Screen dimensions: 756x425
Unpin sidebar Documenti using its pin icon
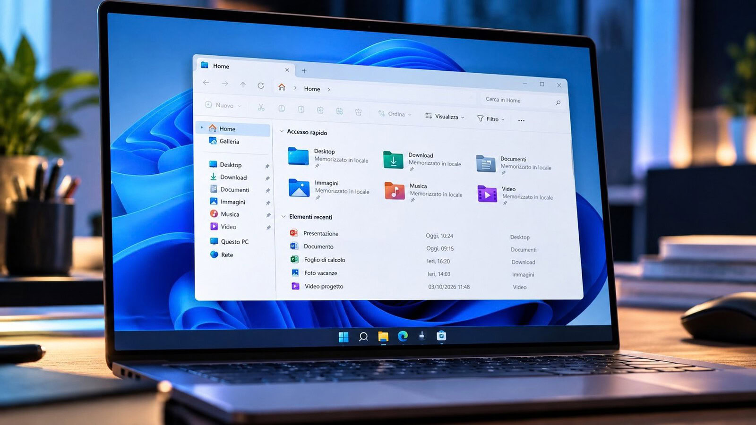[268, 191]
